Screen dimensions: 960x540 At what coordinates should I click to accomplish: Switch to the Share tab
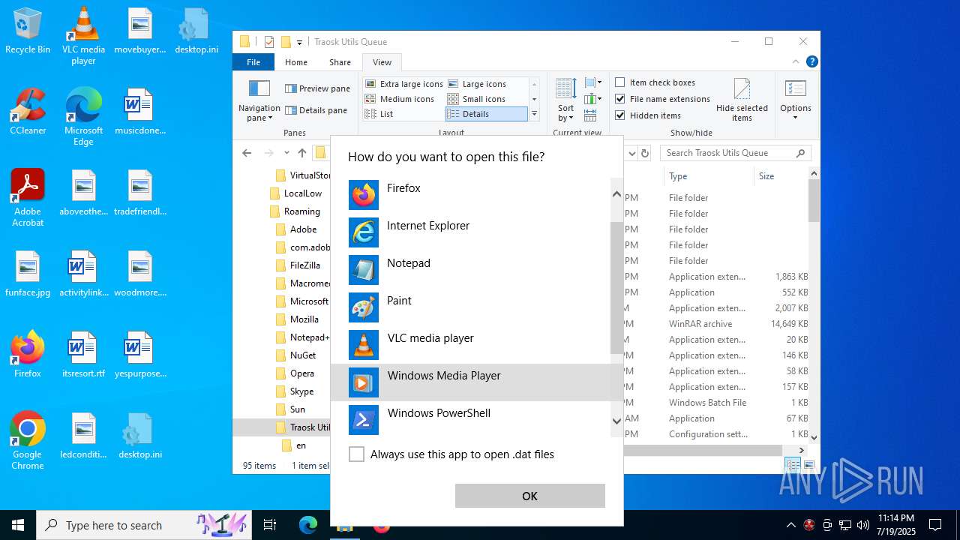(x=340, y=62)
